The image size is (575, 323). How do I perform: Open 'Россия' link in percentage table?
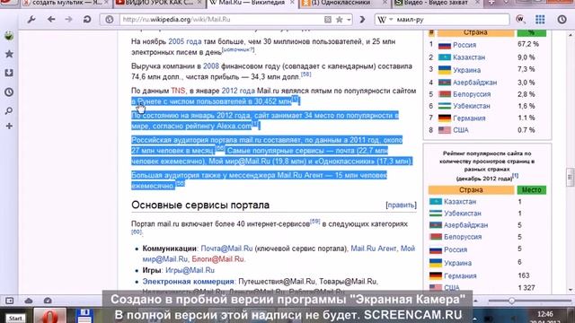point(464,45)
